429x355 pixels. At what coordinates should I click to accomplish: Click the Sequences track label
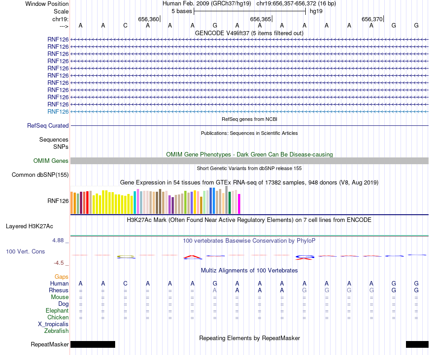54,140
